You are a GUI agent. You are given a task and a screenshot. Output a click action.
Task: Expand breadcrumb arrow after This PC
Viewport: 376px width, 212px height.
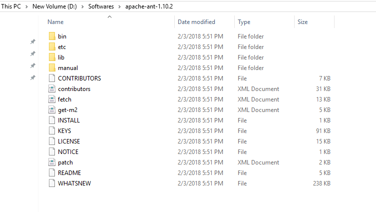27,7
